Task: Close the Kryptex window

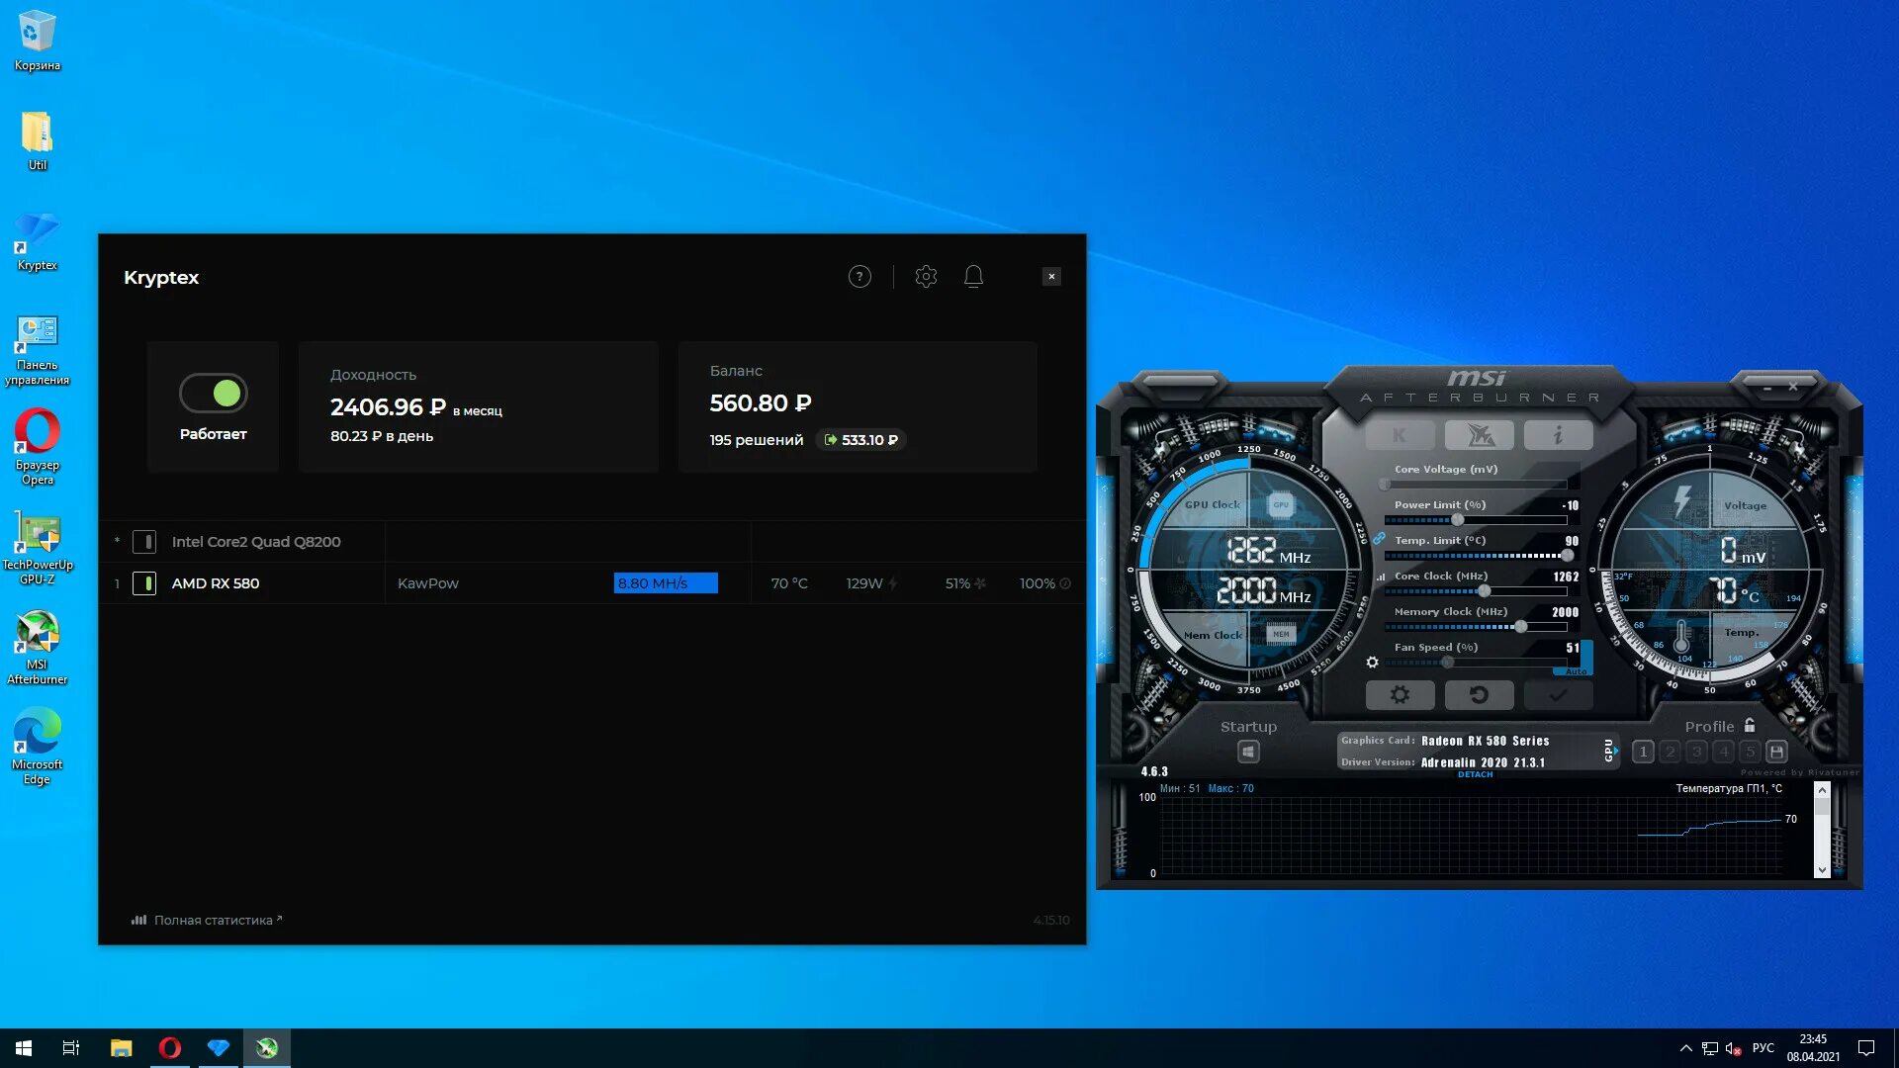Action: (1051, 277)
